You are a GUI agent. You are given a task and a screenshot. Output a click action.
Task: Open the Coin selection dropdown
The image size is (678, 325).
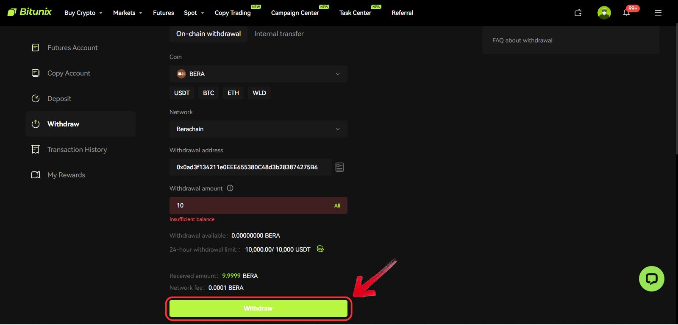click(258, 74)
